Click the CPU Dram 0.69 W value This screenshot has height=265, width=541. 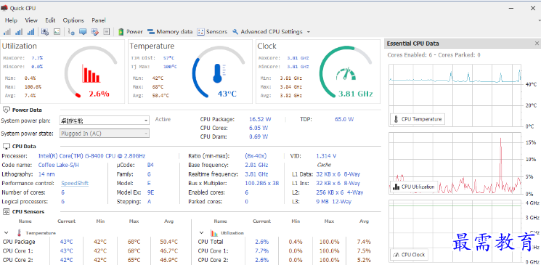[259, 136]
